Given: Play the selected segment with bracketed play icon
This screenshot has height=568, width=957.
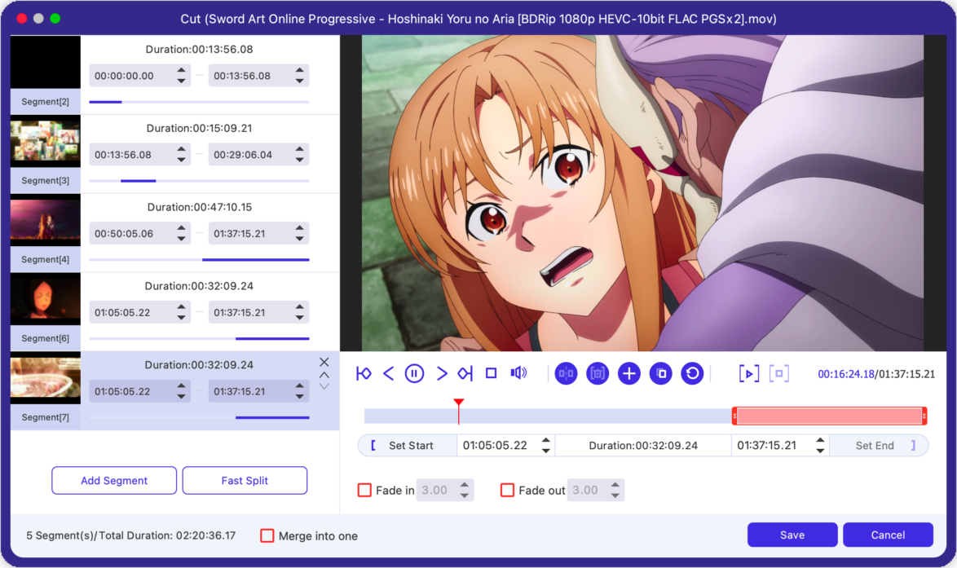Looking at the screenshot, I should pyautogui.click(x=749, y=373).
